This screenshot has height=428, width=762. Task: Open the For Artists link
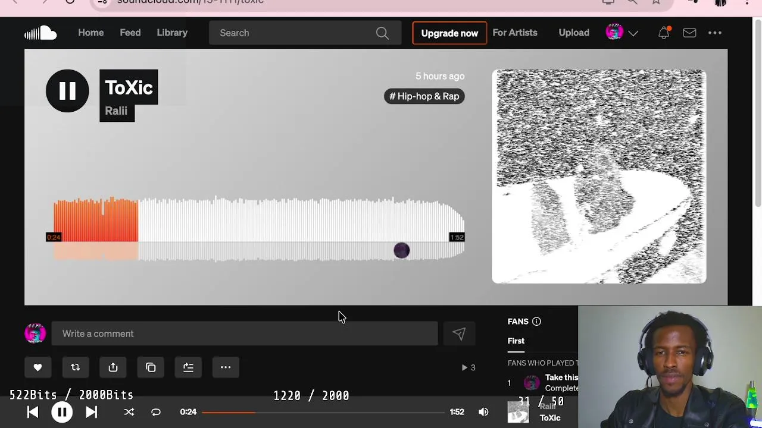(x=515, y=33)
